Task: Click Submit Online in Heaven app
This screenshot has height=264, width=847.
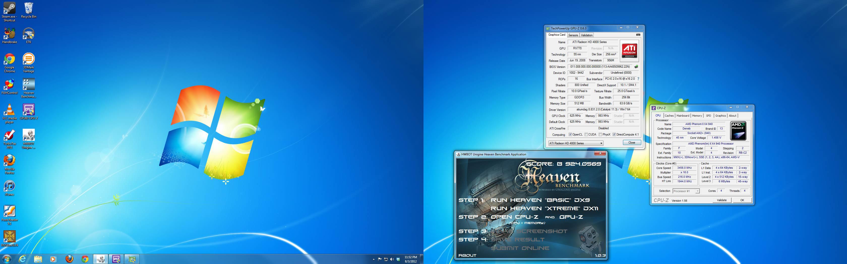Action: tap(520, 248)
